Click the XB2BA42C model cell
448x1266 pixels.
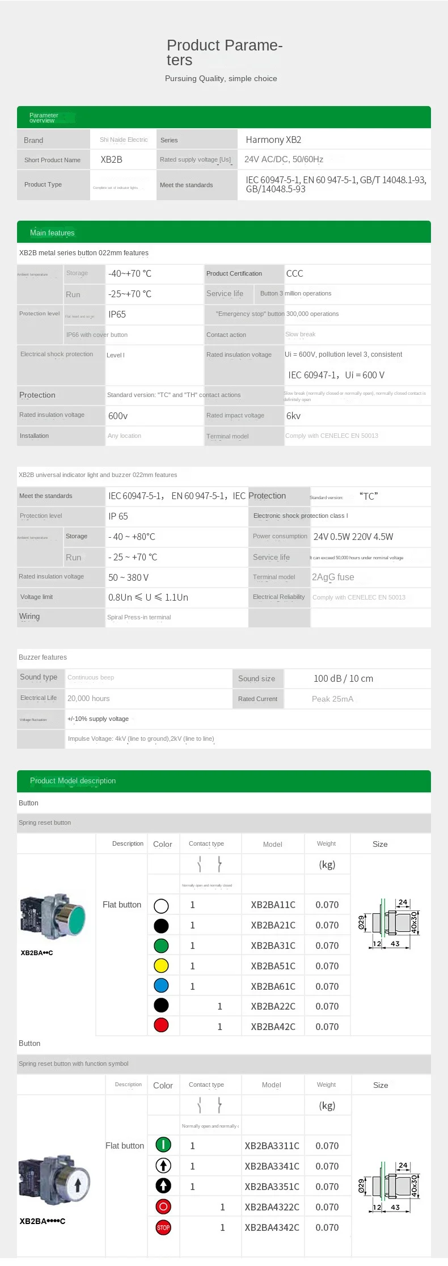273,1027
